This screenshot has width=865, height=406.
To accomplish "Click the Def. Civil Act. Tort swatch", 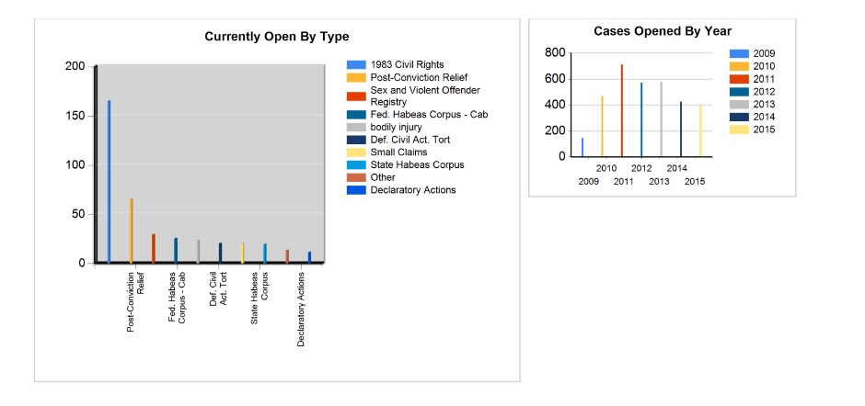I will (356, 140).
